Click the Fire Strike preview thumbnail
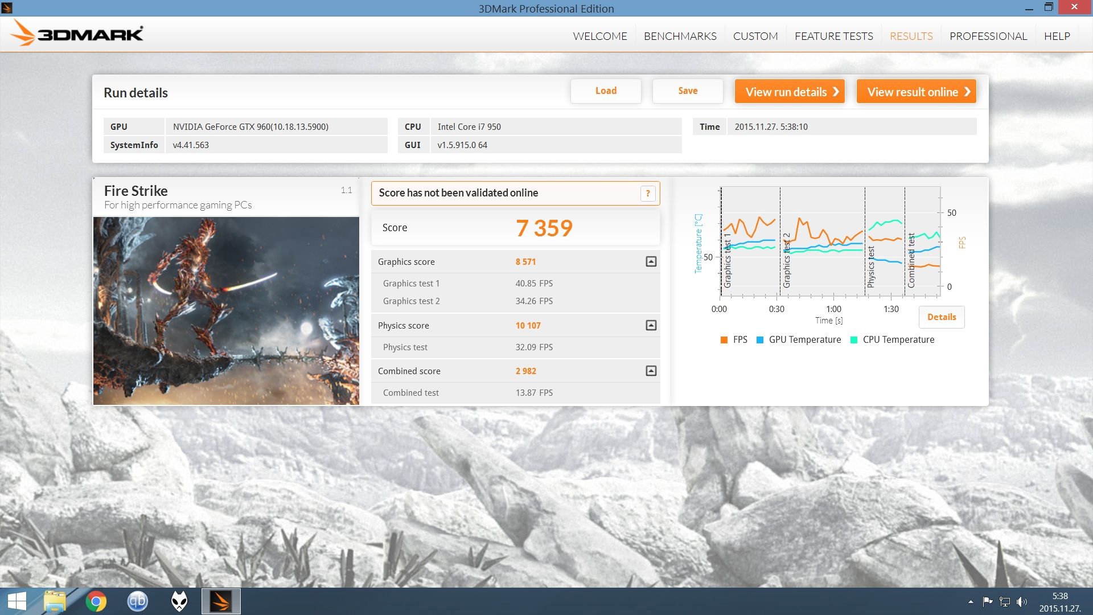Screen dimensions: 1093x615 pyautogui.click(x=226, y=311)
